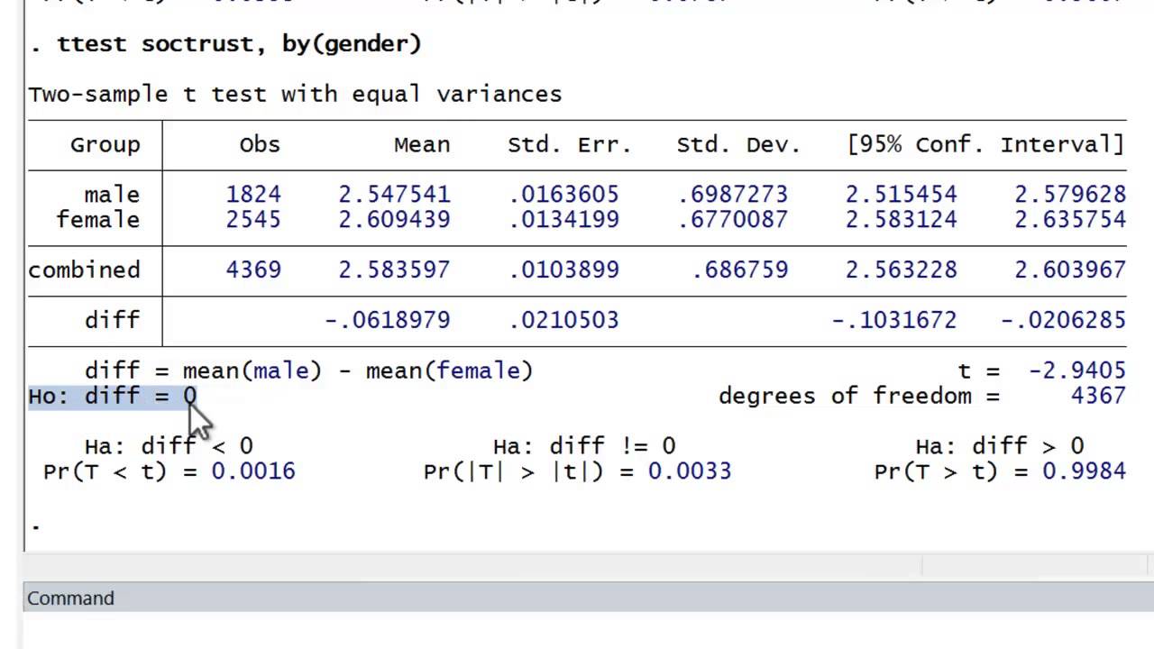The width and height of the screenshot is (1154, 649).
Task: Click the combined standard error .0103899
Action: click(x=564, y=270)
